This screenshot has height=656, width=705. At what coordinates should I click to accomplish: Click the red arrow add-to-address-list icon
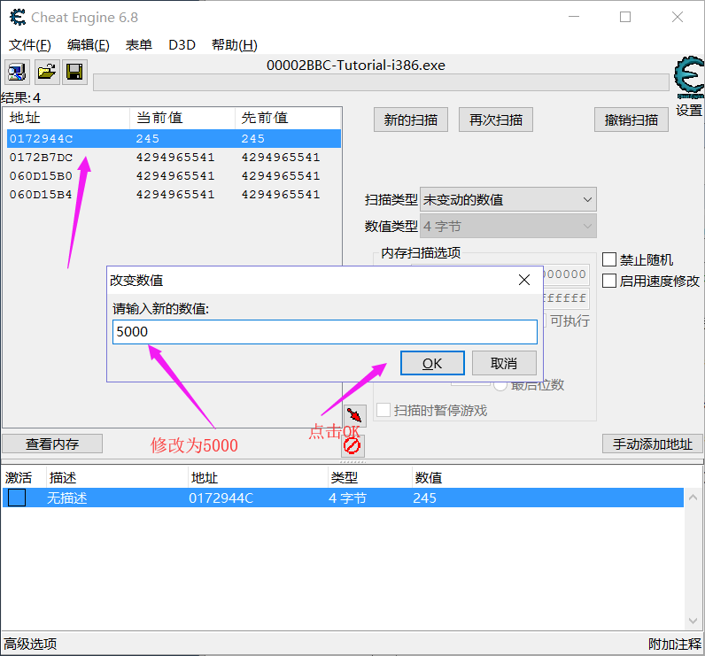[x=355, y=415]
